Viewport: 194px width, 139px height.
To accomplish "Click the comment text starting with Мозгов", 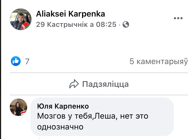I will (x=92, y=116).
